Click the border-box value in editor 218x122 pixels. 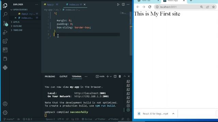pos(82,27)
